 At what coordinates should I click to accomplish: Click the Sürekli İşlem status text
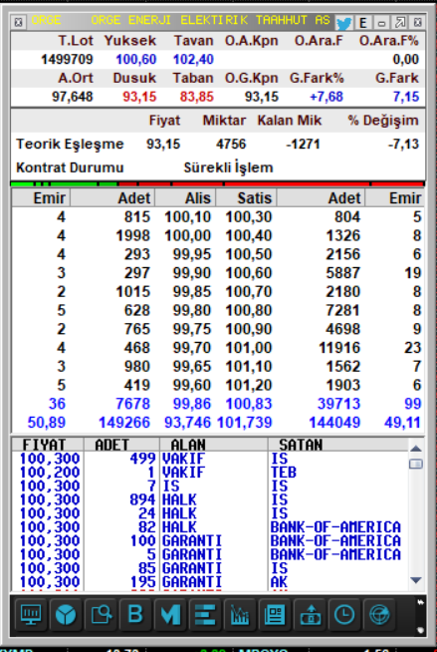[x=229, y=168]
